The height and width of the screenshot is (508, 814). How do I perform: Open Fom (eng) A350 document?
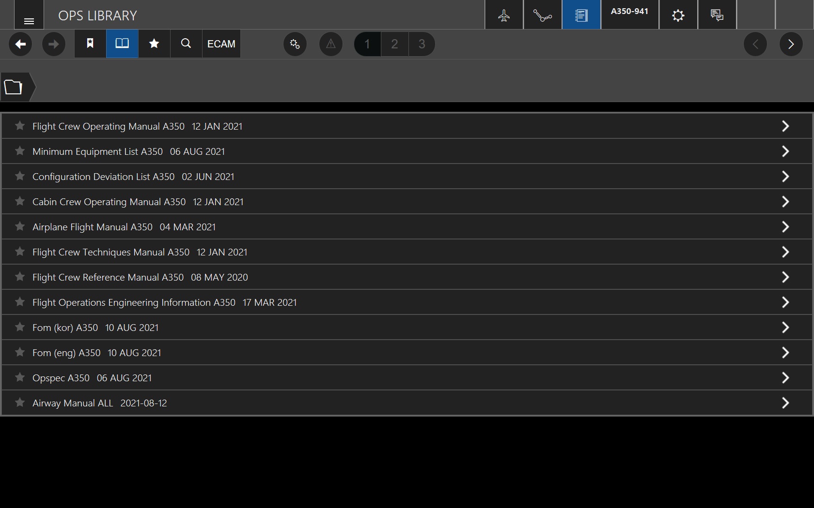407,353
